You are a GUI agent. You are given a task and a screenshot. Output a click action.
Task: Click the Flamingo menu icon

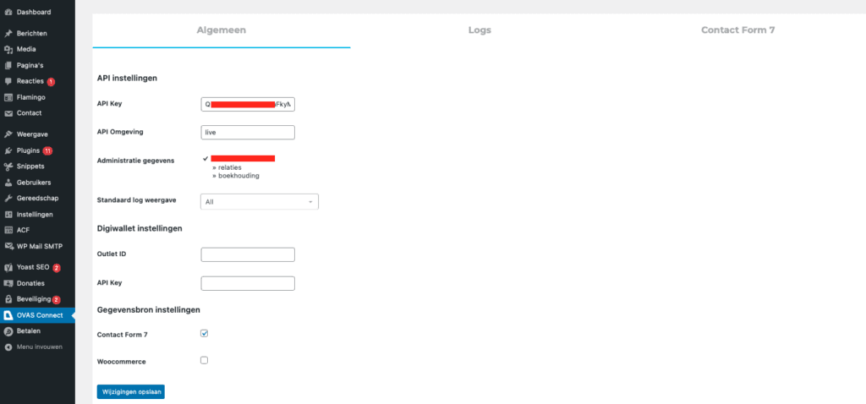[8, 98]
